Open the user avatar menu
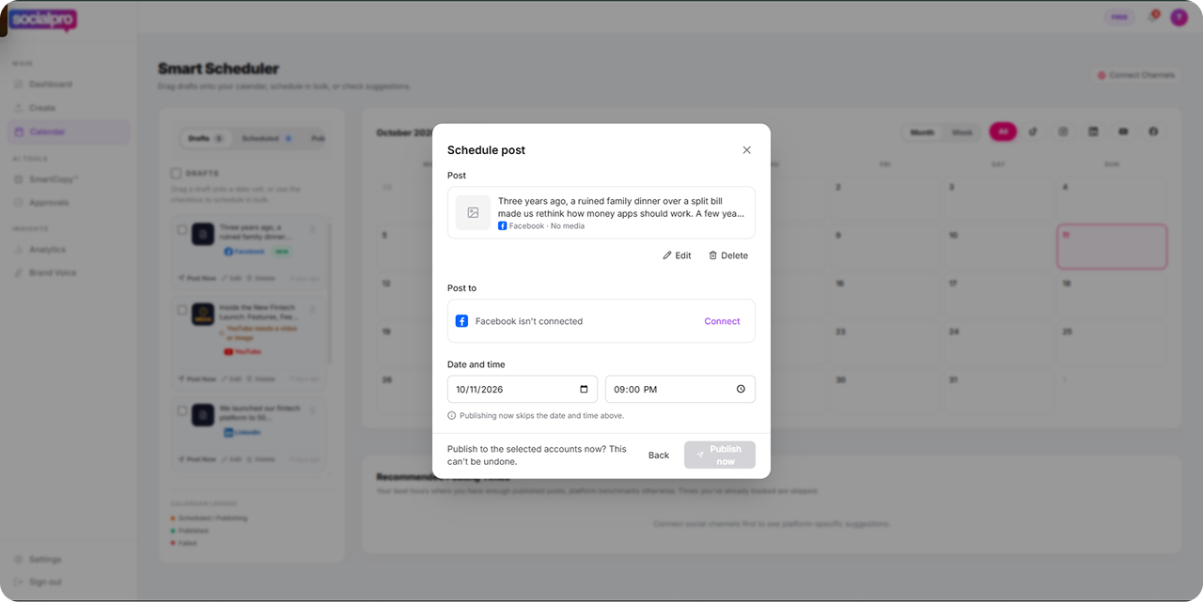The height and width of the screenshot is (602, 1203). 1179,18
